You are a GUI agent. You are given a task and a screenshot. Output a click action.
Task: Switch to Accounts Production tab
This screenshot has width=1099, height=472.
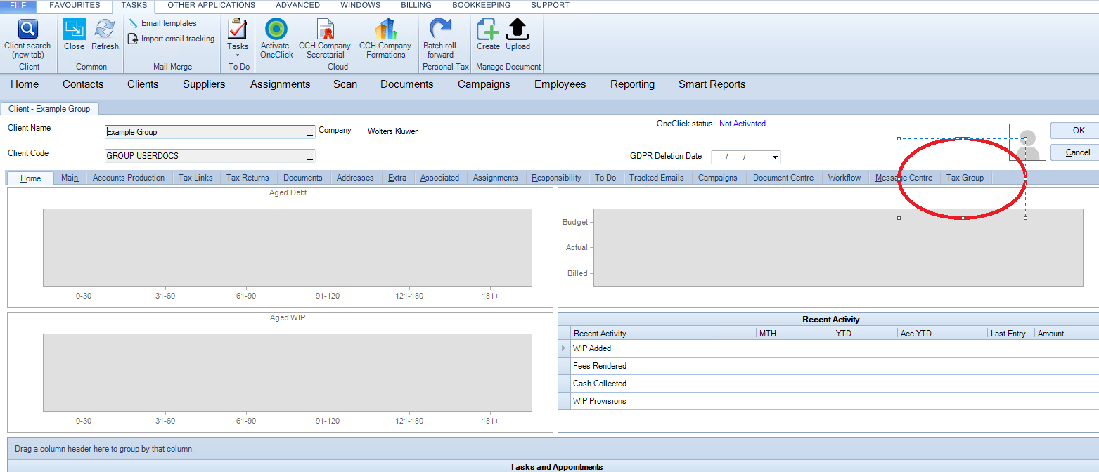129,178
